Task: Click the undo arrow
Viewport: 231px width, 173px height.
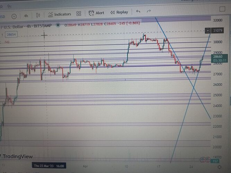Action: (138, 11)
